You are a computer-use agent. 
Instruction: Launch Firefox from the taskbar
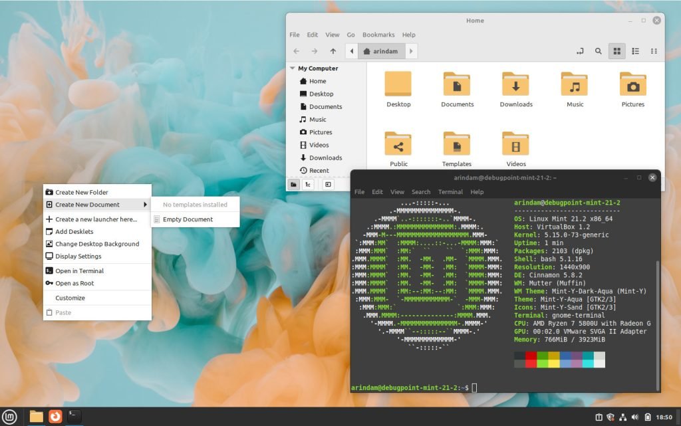[55, 417]
